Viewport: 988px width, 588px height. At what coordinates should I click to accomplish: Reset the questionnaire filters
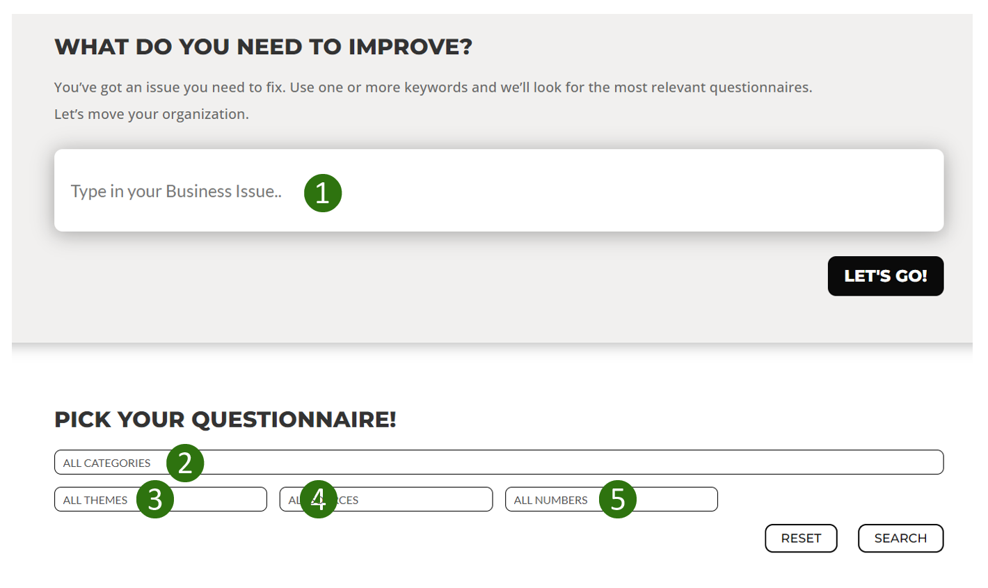(801, 538)
